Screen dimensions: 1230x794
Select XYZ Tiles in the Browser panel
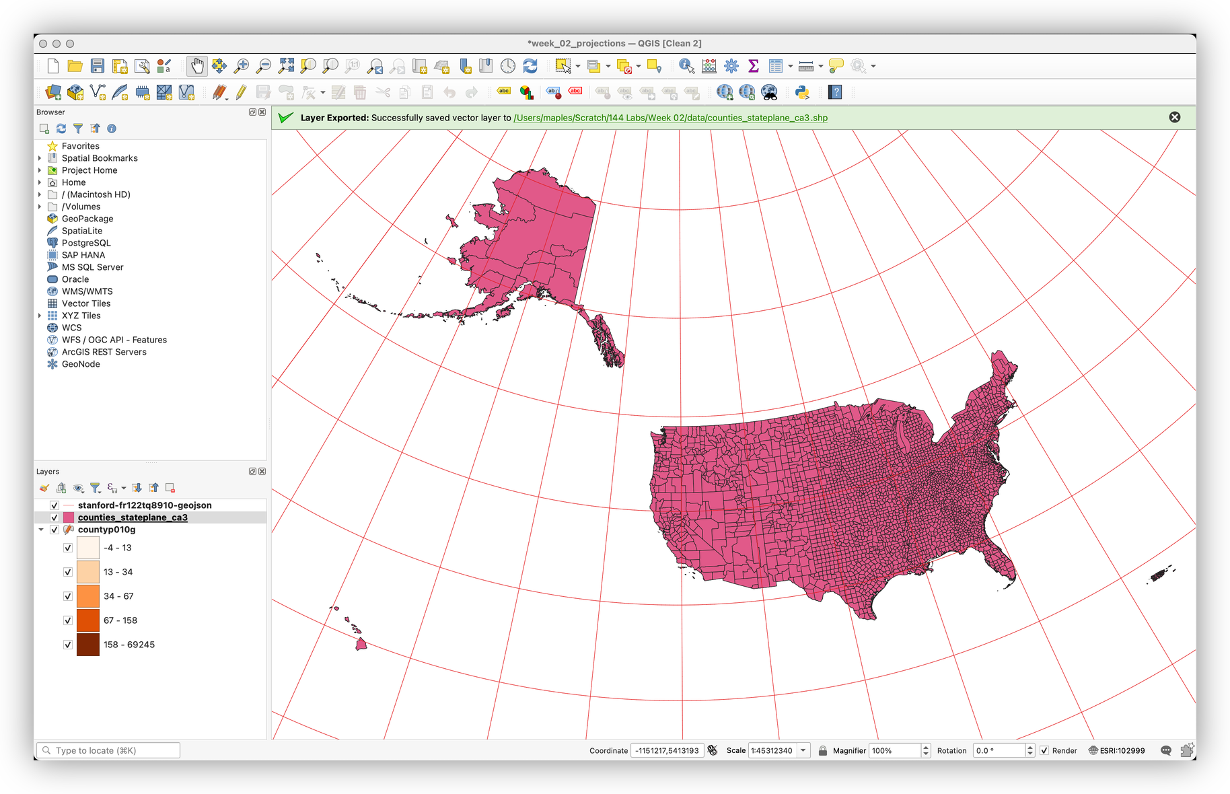tap(81, 316)
